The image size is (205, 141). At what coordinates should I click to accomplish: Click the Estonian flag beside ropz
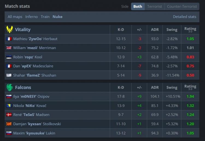pos(9,57)
